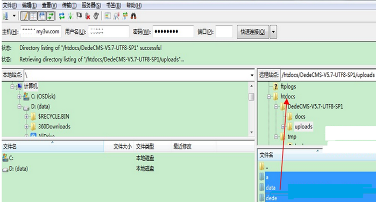Reconnect to the last server

point(96,16)
